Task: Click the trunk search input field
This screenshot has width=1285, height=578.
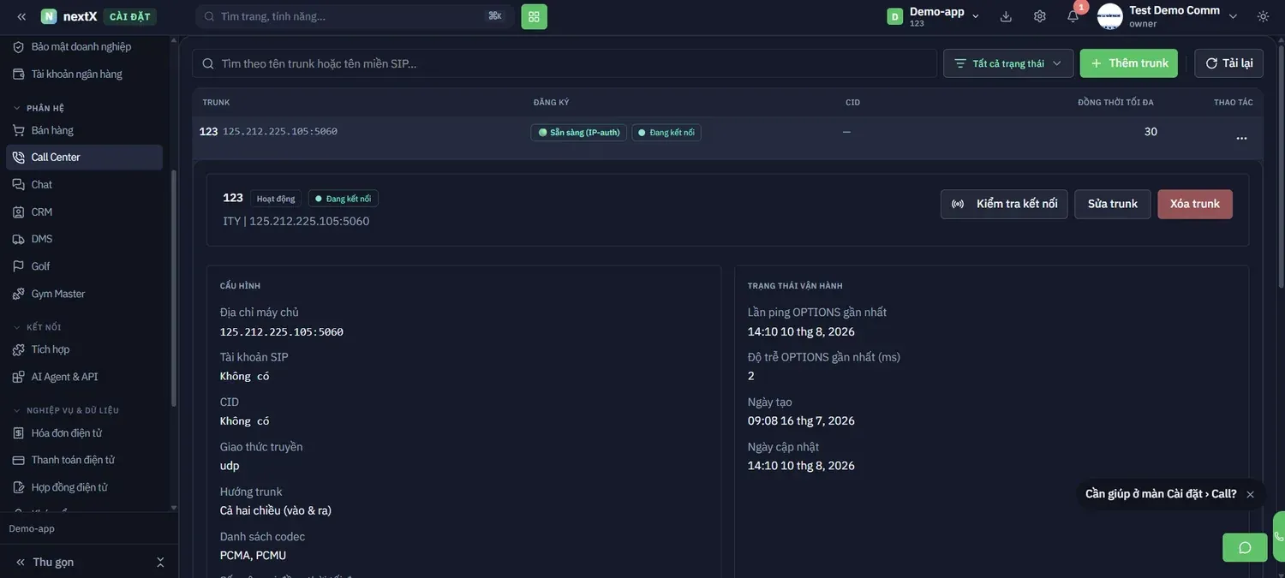Action: point(565,63)
